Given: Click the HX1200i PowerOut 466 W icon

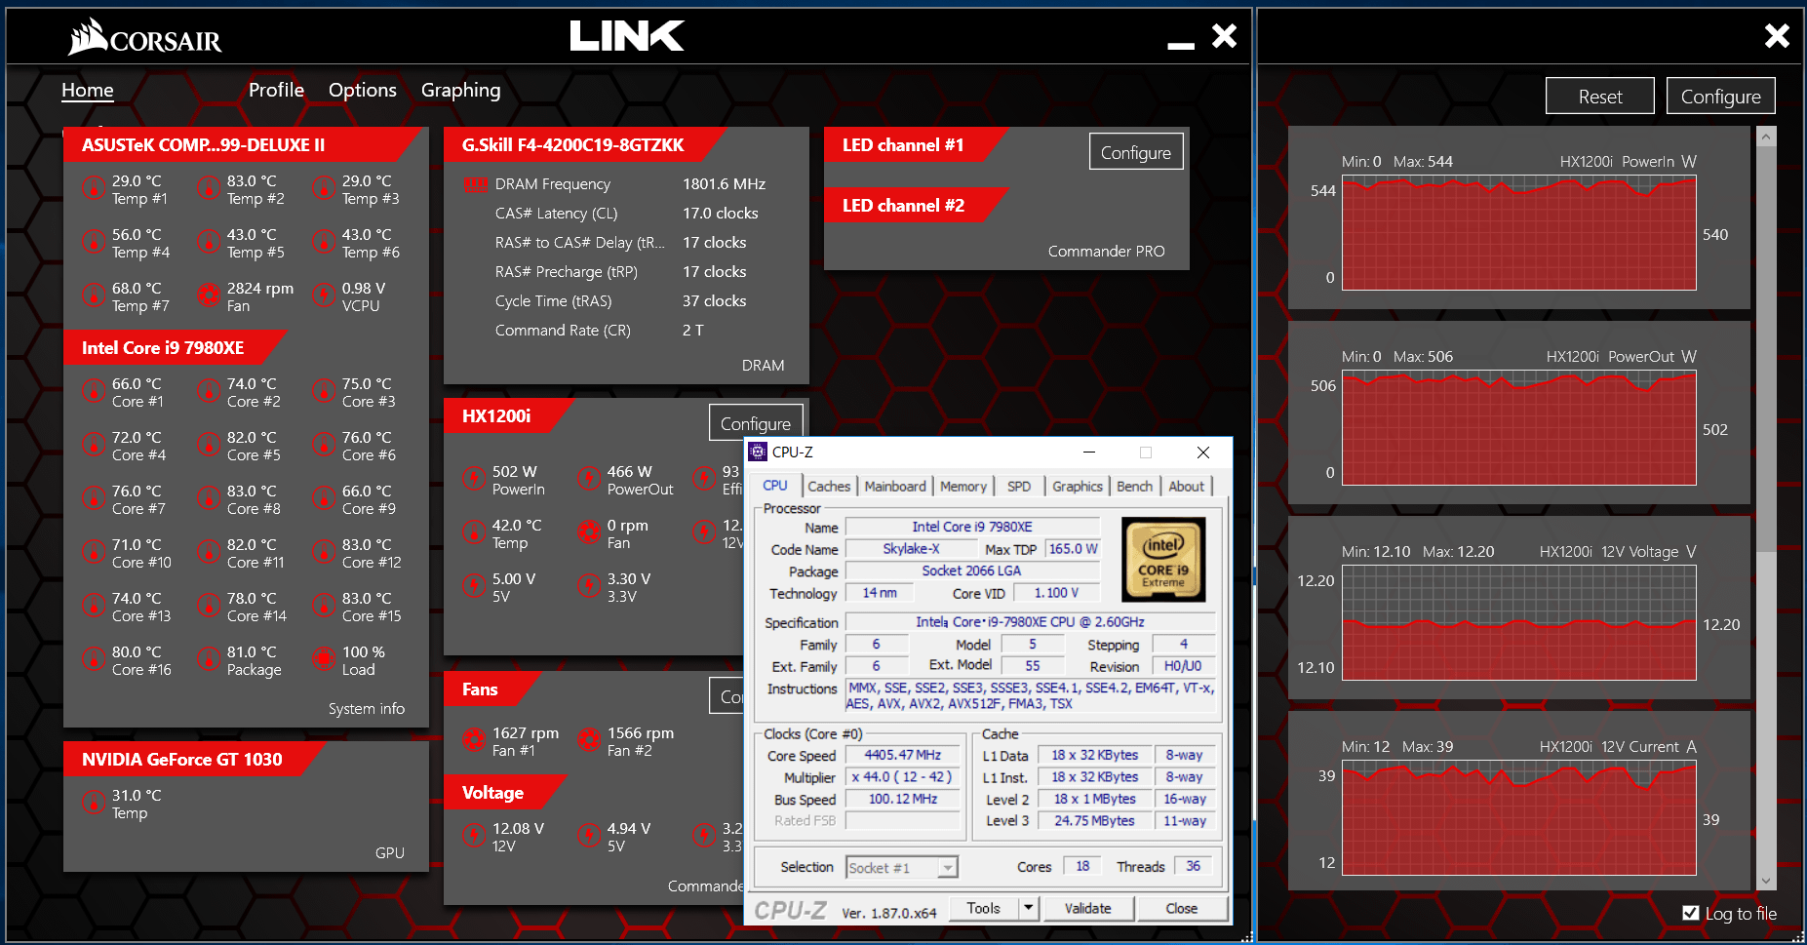Looking at the screenshot, I should 588,478.
